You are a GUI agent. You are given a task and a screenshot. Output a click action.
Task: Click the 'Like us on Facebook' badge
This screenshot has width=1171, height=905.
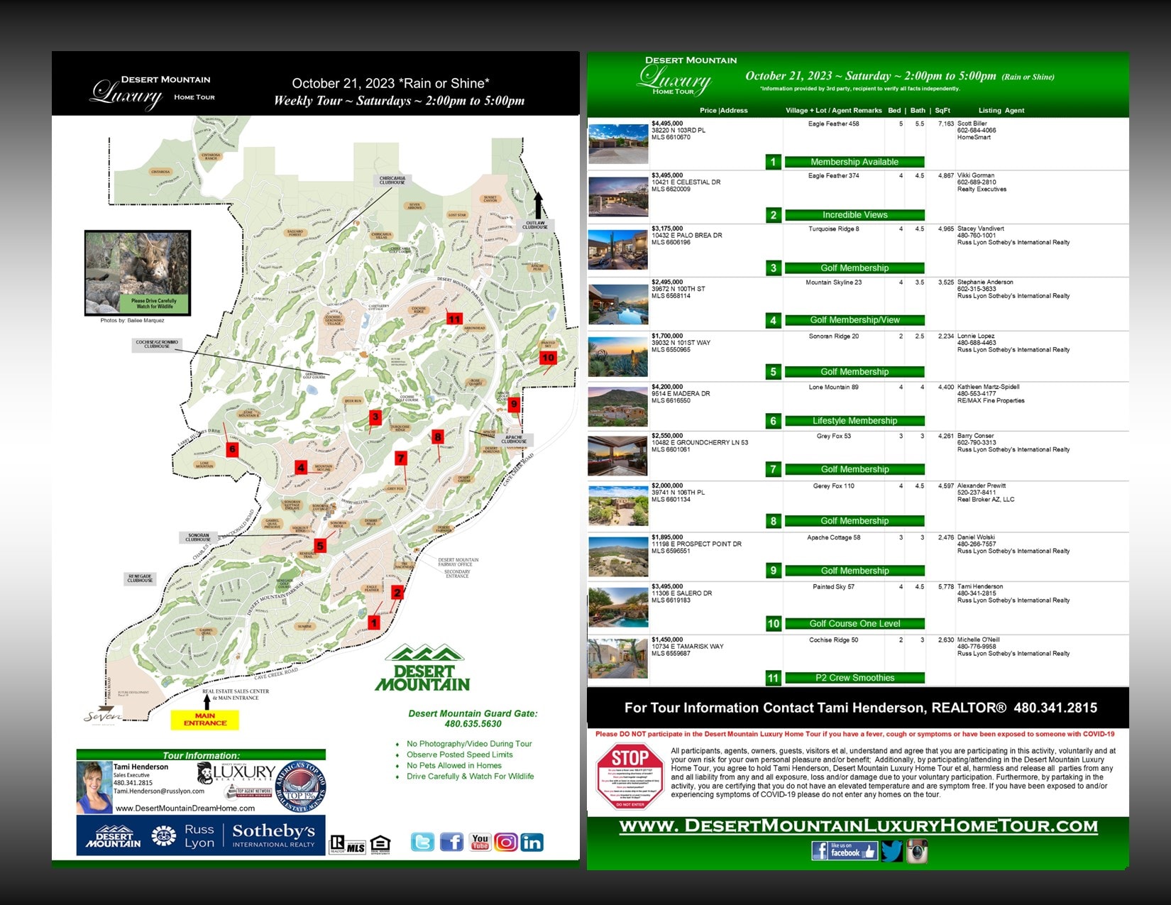(x=844, y=850)
